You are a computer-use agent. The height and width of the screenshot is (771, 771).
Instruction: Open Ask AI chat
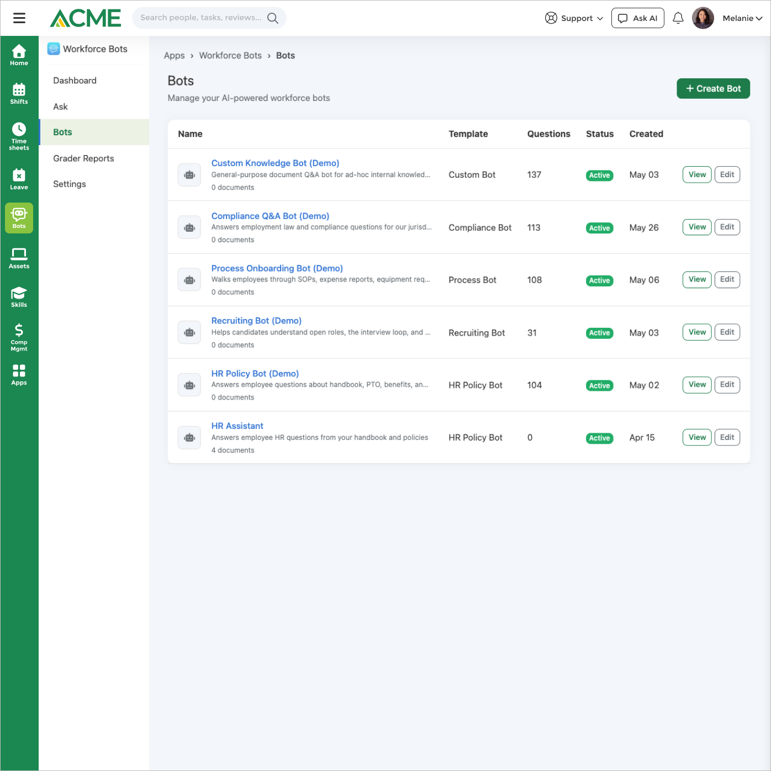click(x=637, y=18)
